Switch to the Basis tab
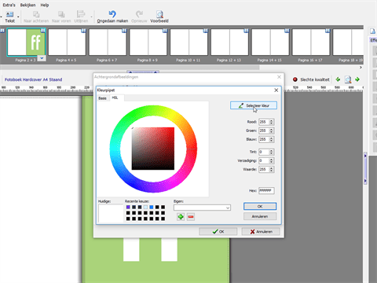The image size is (377, 283). click(x=102, y=98)
